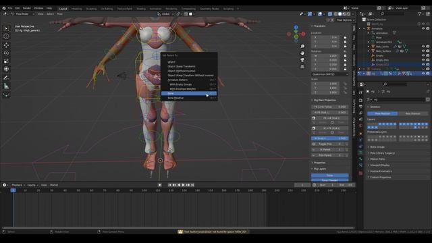
Task: Open the Tool properties tab icon
Action: click(x=360, y=93)
